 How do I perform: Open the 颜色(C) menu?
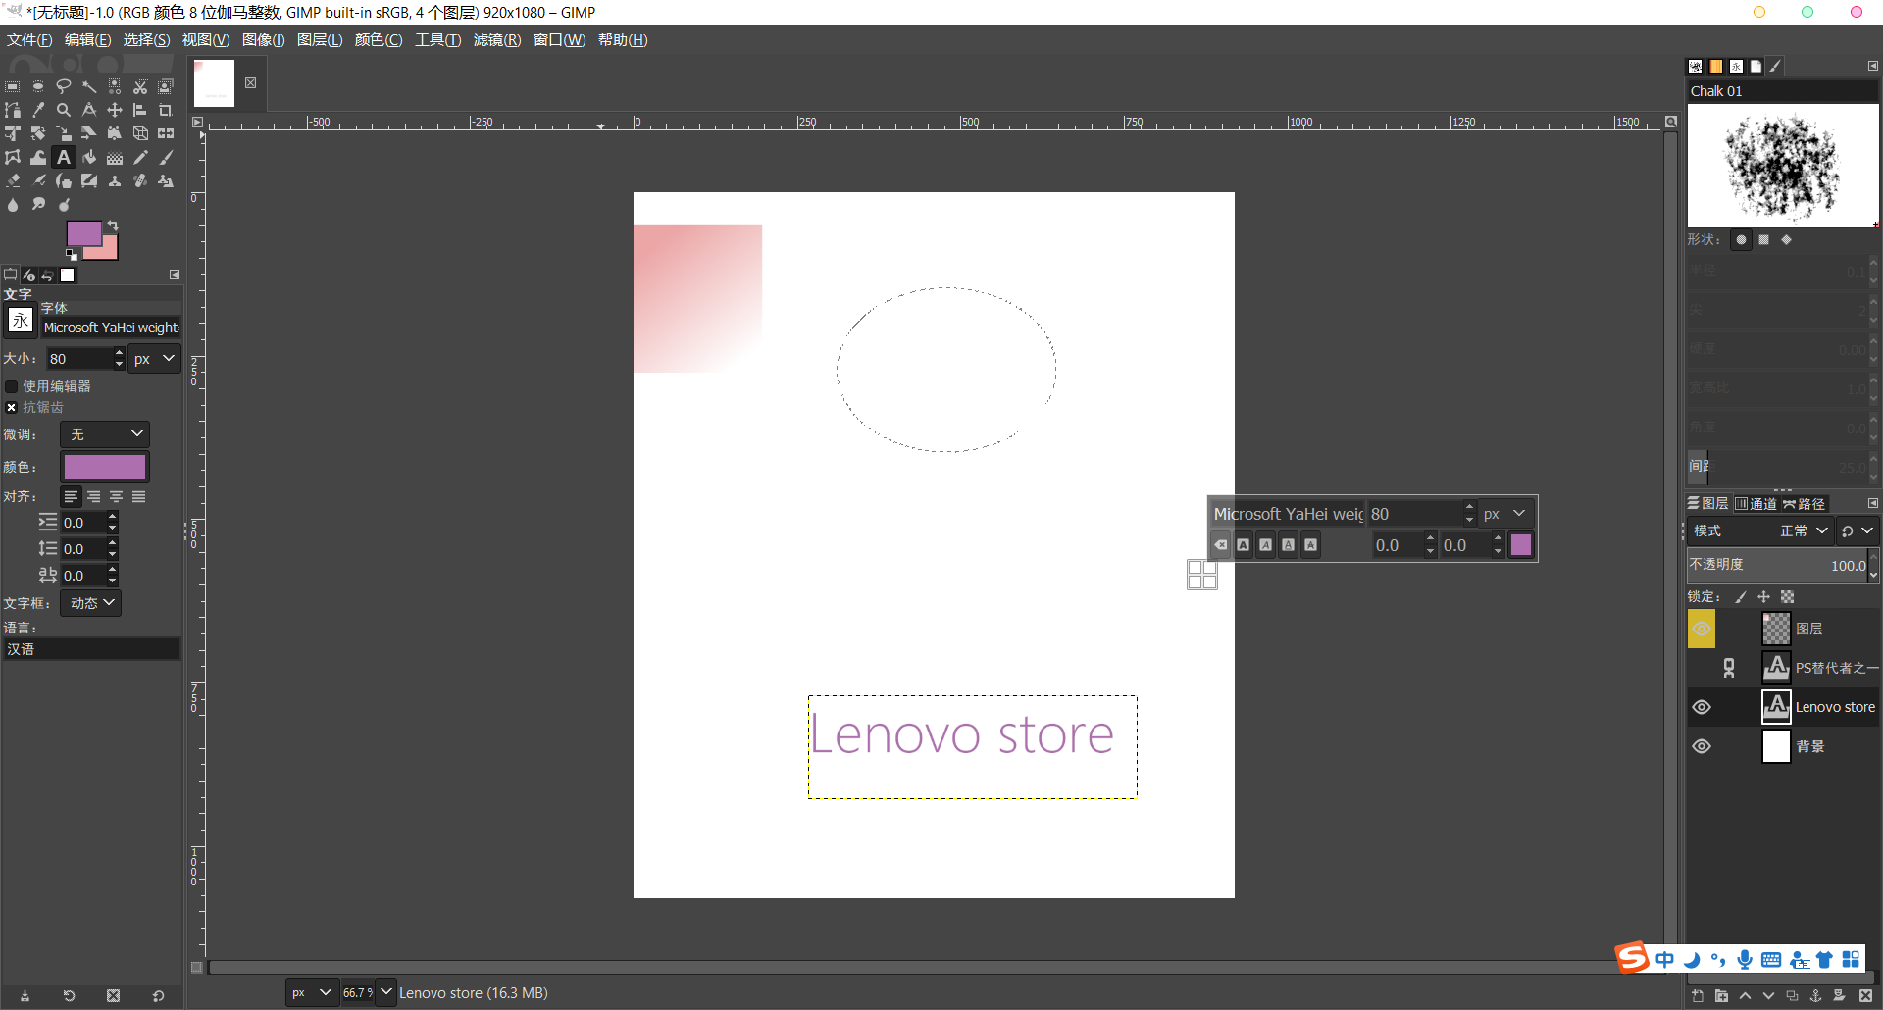(379, 39)
